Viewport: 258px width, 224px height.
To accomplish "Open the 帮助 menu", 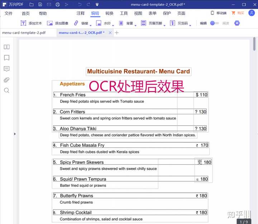I will pos(43,13).
